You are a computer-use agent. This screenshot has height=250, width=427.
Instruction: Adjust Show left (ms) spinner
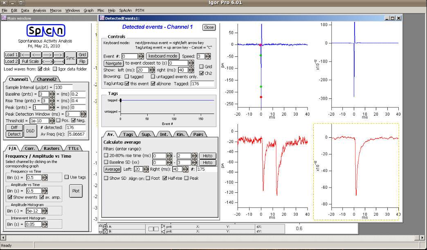[152, 70]
